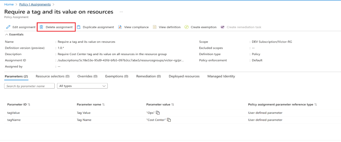Select the Remediation (0) tab
Screen dimensions: 341x142
(149, 76)
